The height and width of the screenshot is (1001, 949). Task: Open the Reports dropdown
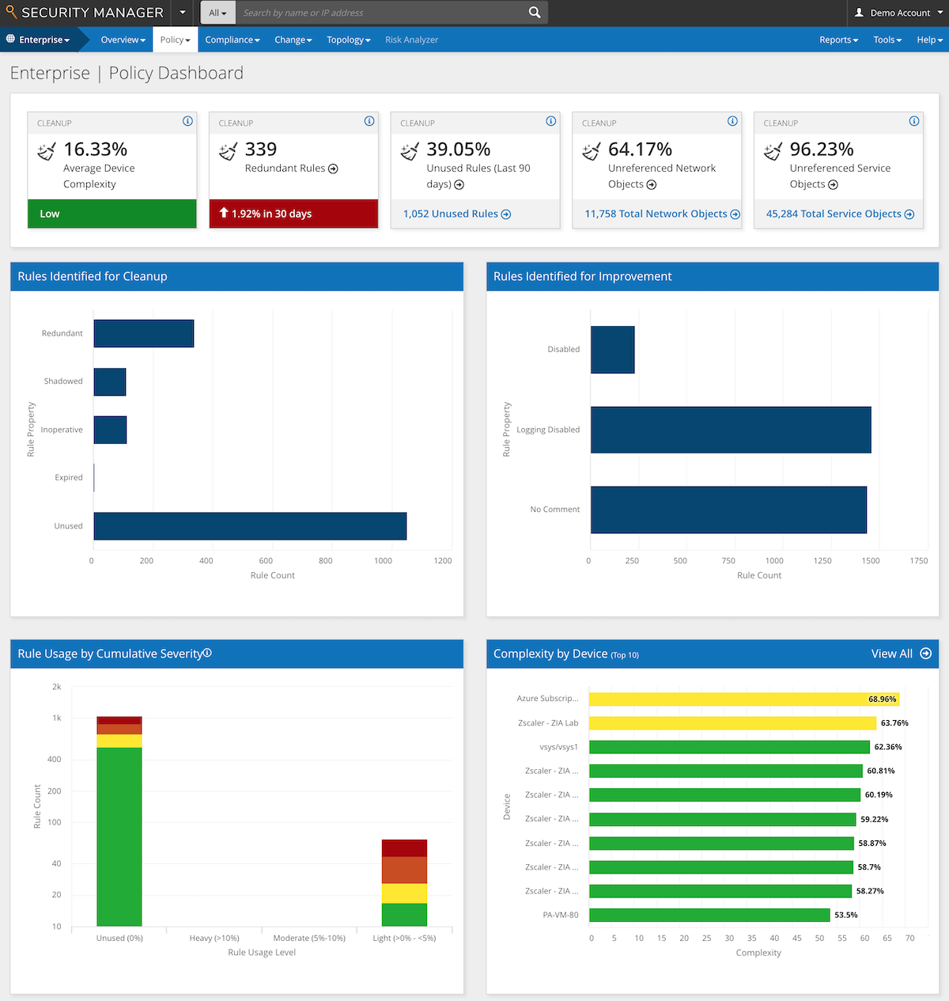pos(838,40)
